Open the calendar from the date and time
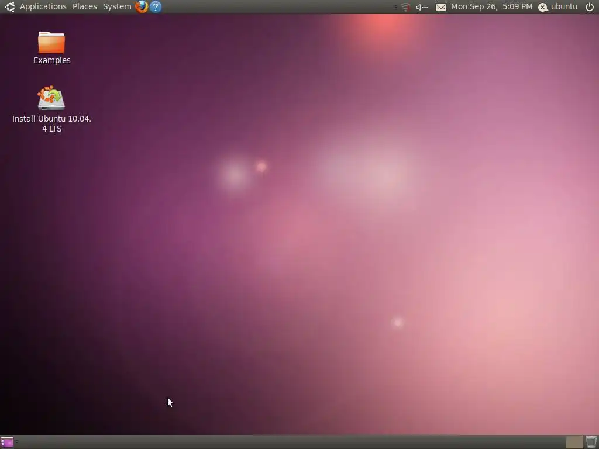The height and width of the screenshot is (449, 599). coord(491,6)
